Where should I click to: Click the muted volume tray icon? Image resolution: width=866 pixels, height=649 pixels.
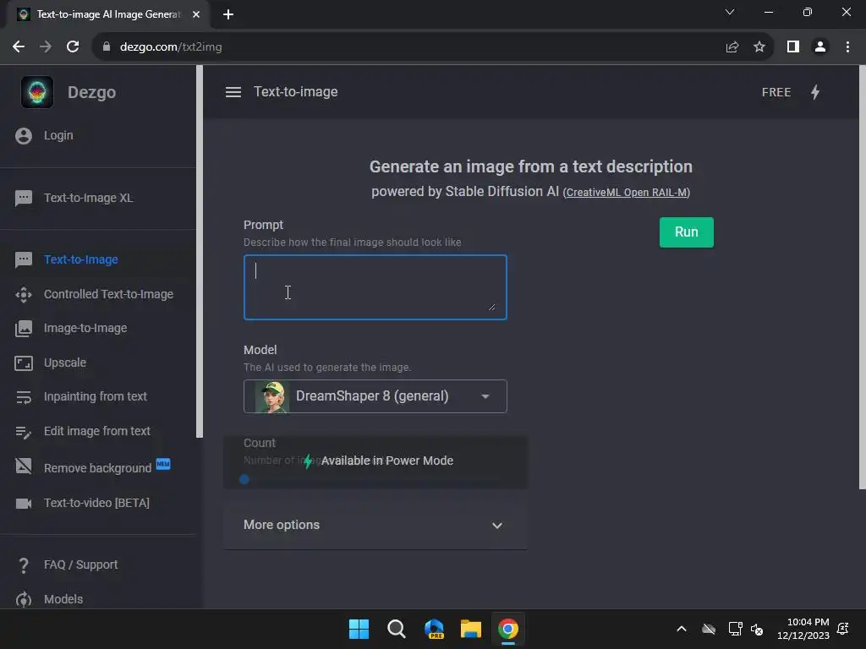[x=757, y=629]
